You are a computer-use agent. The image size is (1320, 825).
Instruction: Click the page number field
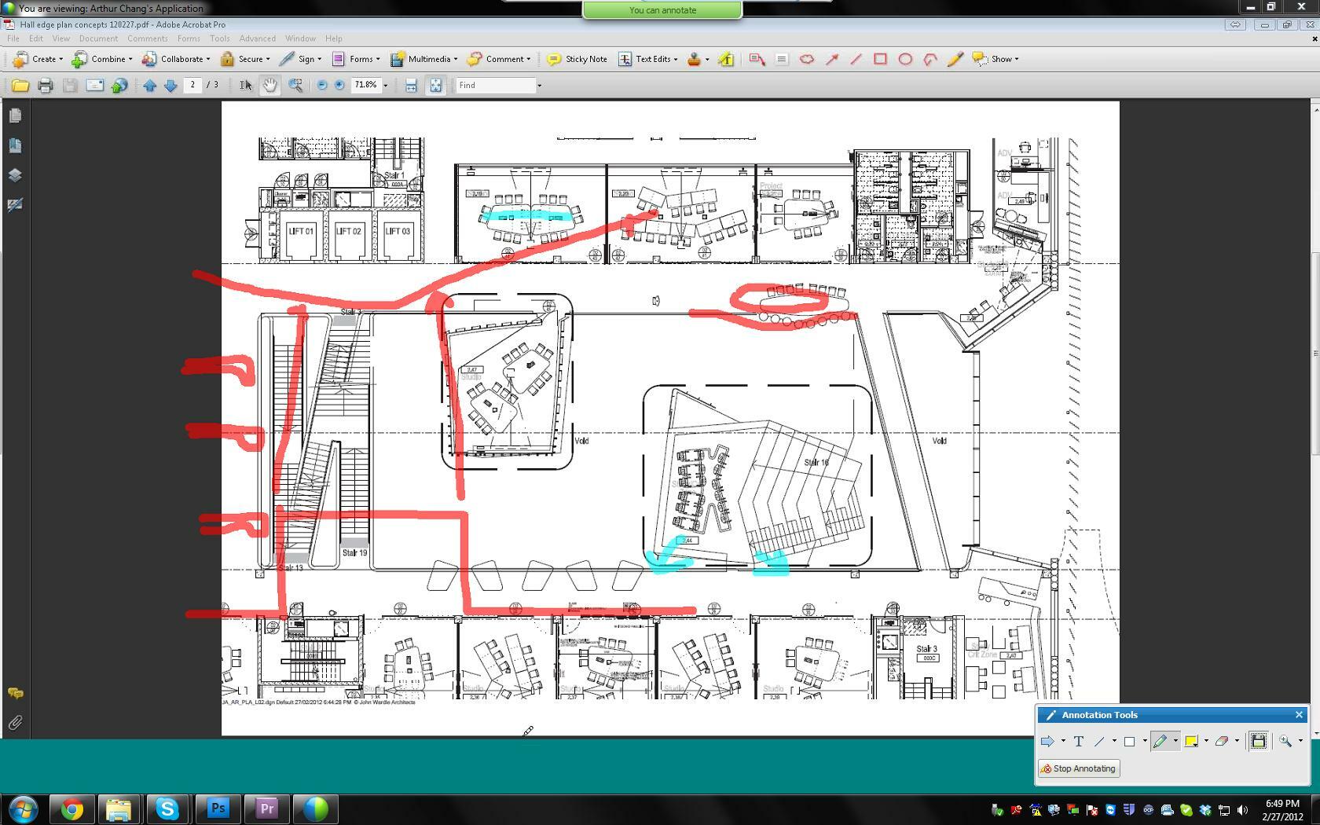tap(193, 85)
